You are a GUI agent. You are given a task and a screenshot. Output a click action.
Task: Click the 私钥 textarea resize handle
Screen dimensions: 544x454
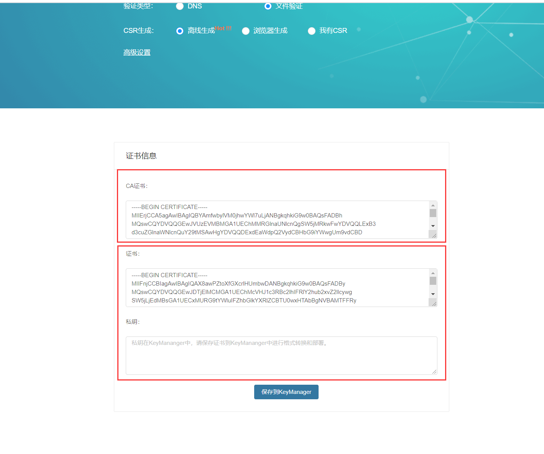(434, 372)
